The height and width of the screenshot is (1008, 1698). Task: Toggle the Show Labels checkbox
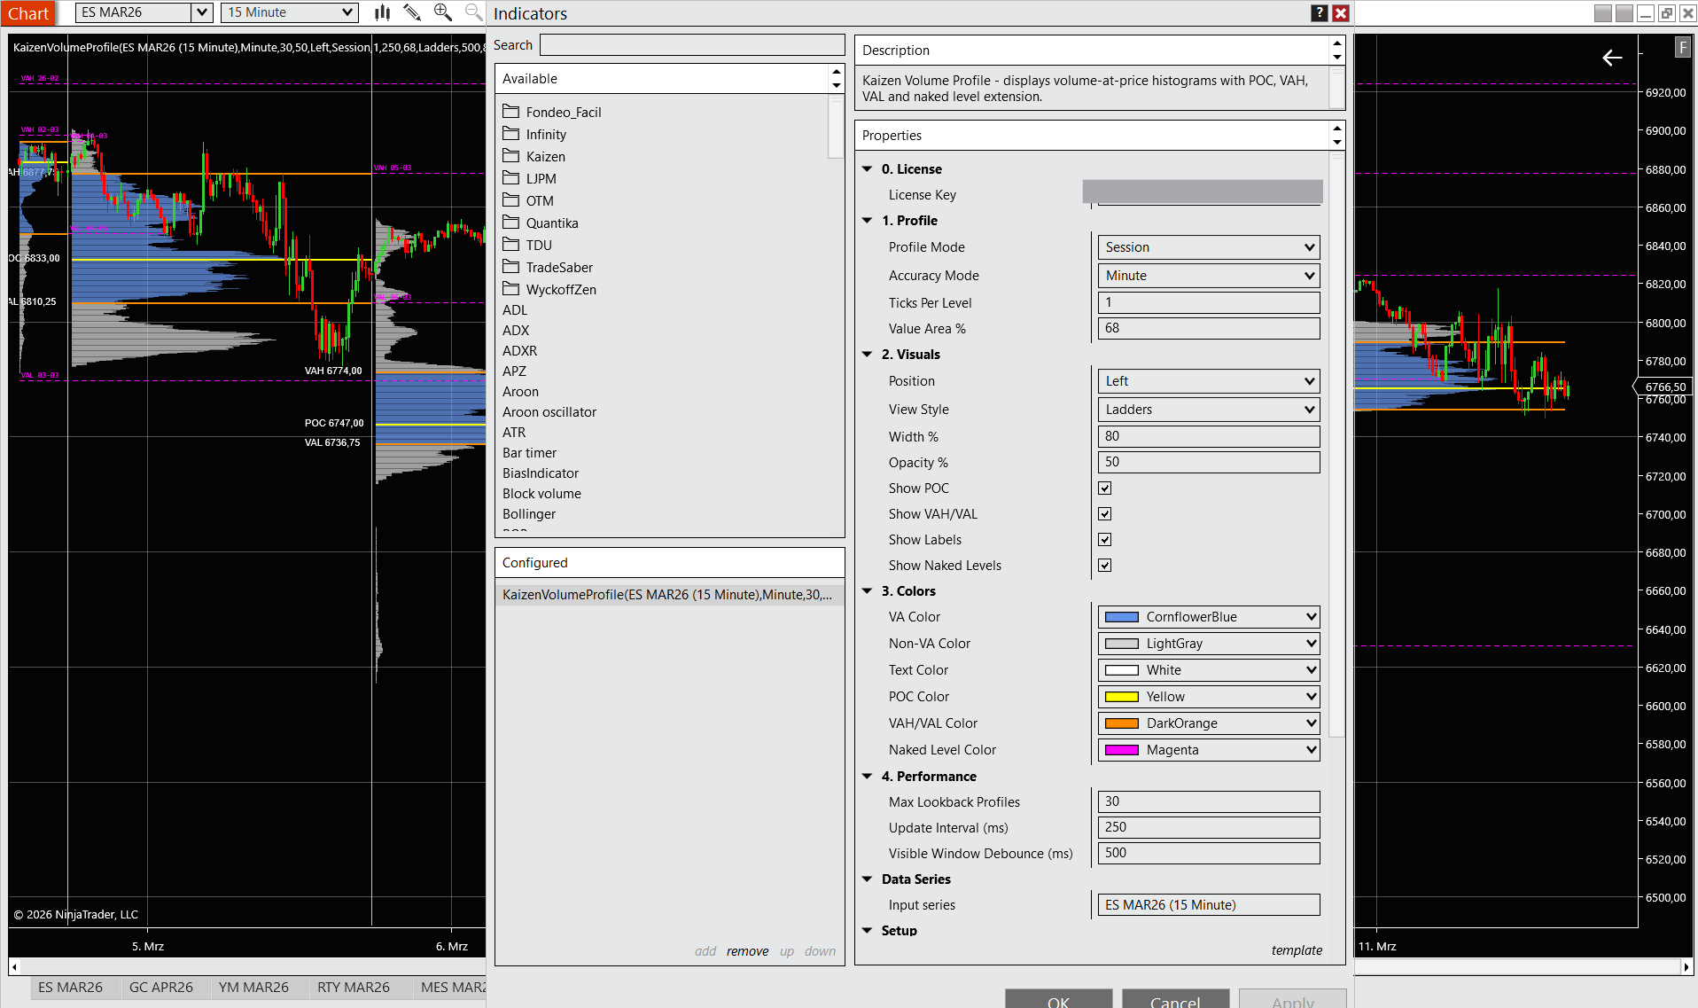pyautogui.click(x=1104, y=540)
